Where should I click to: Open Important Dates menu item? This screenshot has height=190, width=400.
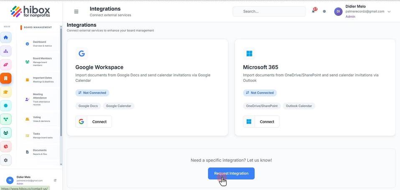(x=39, y=80)
